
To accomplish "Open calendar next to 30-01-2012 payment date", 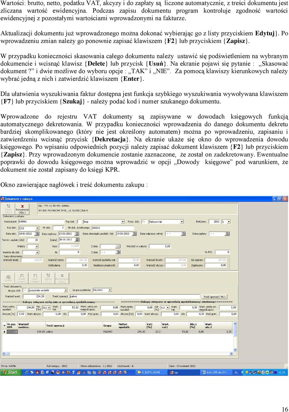I will (77, 240).
